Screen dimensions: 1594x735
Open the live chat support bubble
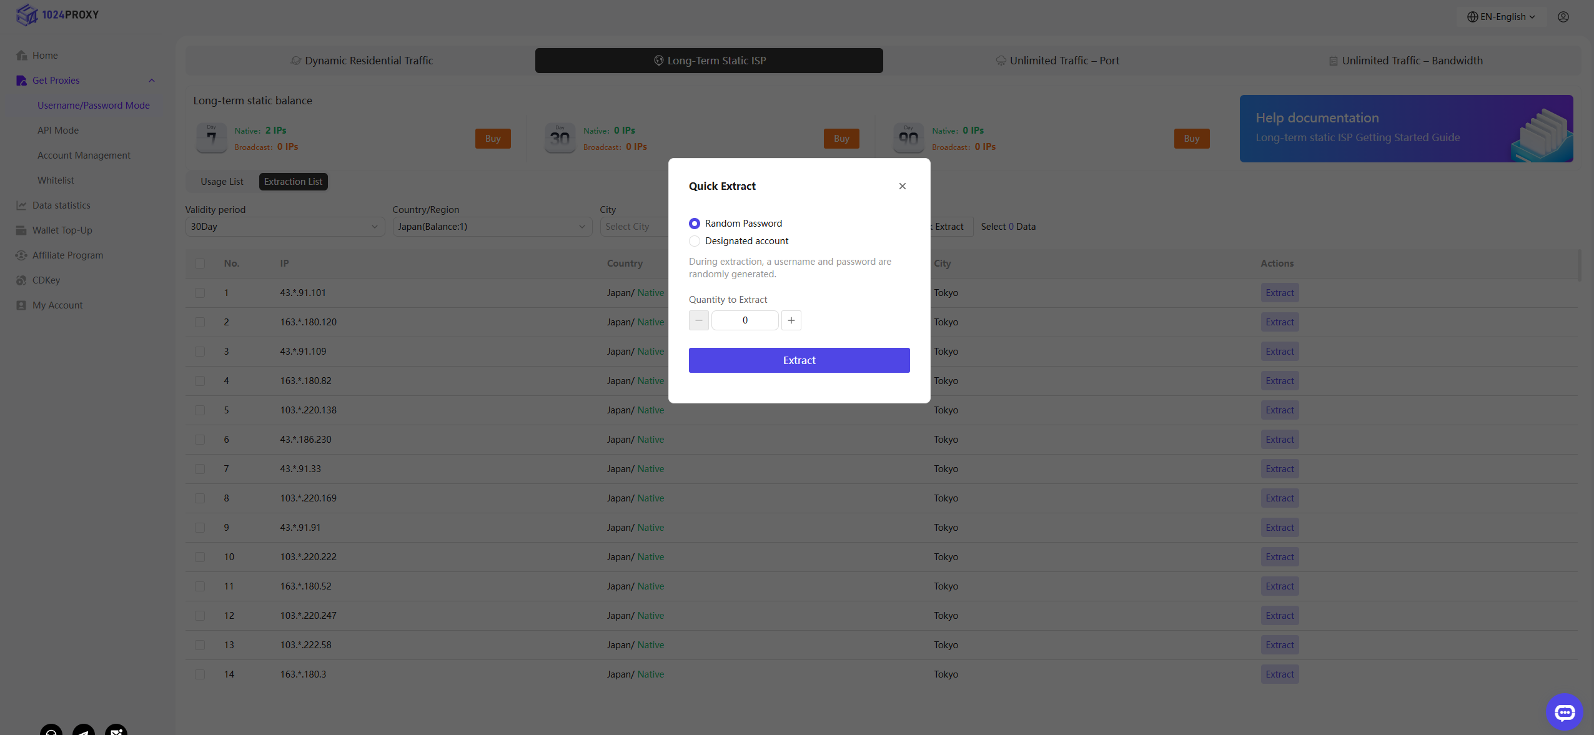(x=1564, y=712)
